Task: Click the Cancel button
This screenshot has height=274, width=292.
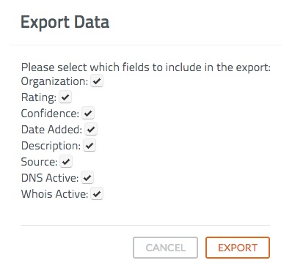Action: coord(165,248)
